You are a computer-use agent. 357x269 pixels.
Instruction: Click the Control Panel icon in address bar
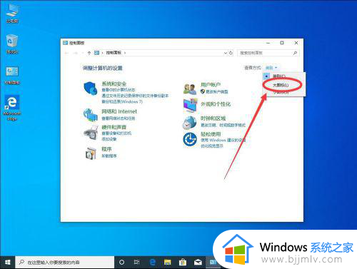click(x=96, y=53)
